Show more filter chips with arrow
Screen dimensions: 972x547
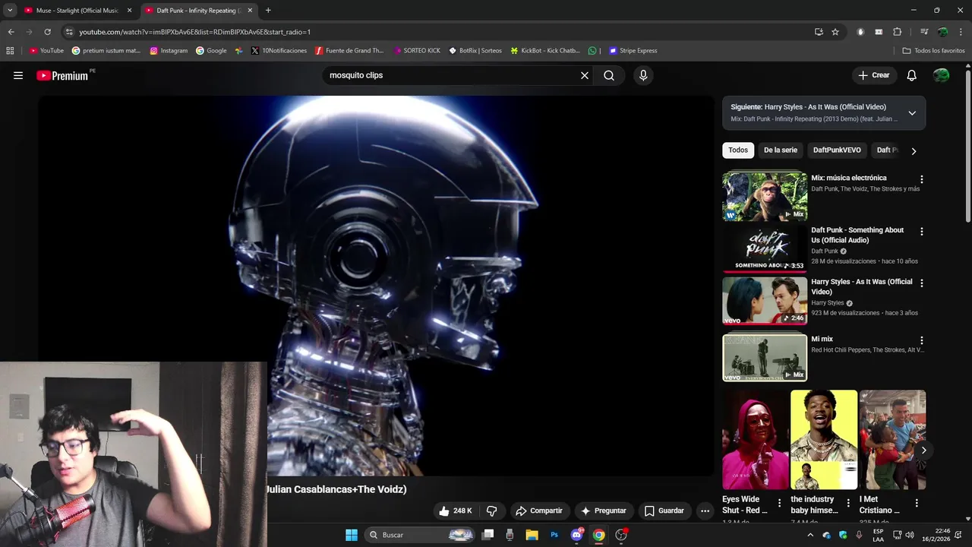point(914,151)
